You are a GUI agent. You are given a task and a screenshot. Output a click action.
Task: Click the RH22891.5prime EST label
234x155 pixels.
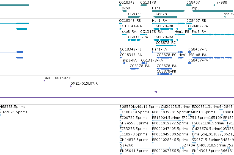[x=14, y=112]
